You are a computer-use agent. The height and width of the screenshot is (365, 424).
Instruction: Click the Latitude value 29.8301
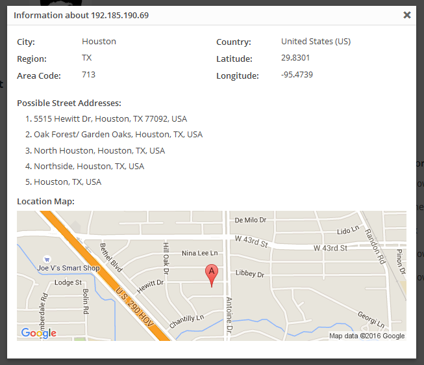(295, 58)
